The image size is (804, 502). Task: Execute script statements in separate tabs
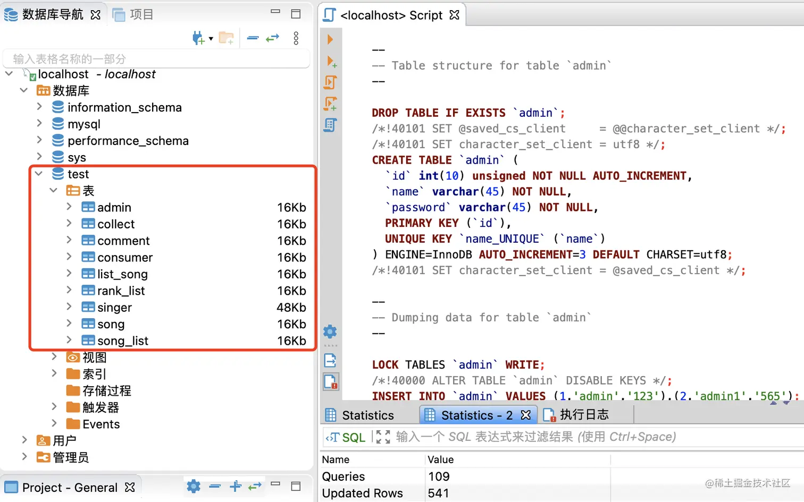coord(330,104)
